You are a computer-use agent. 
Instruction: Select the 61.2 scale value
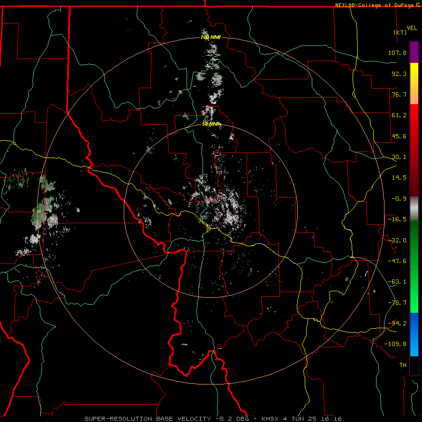[399, 115]
